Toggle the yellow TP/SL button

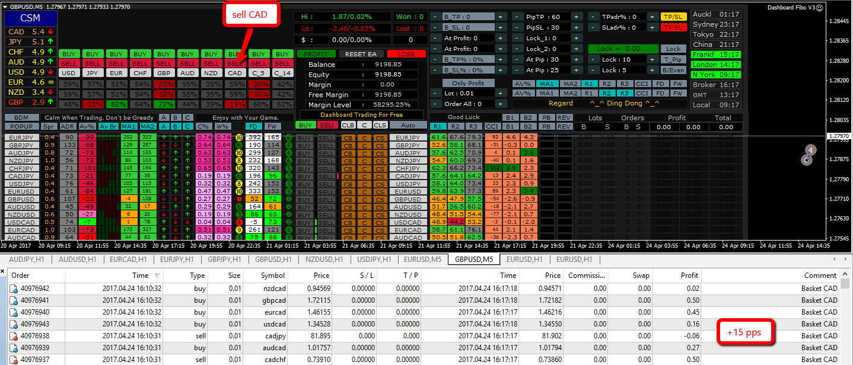(673, 17)
